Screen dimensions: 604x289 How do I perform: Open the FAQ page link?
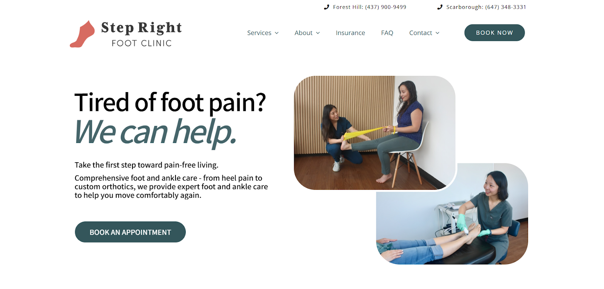click(x=387, y=33)
